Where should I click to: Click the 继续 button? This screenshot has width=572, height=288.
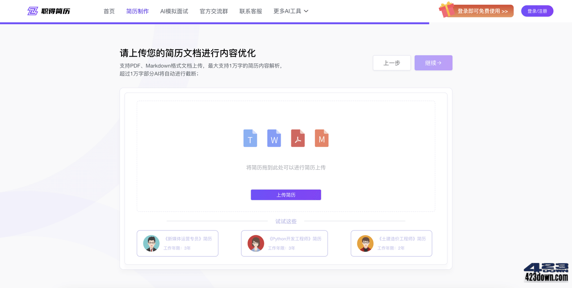point(433,63)
